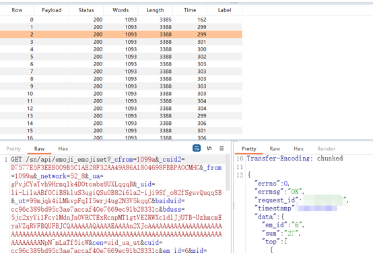Screen dimensions: 373x253
Task: Select result row number 7
Action: (121, 72)
